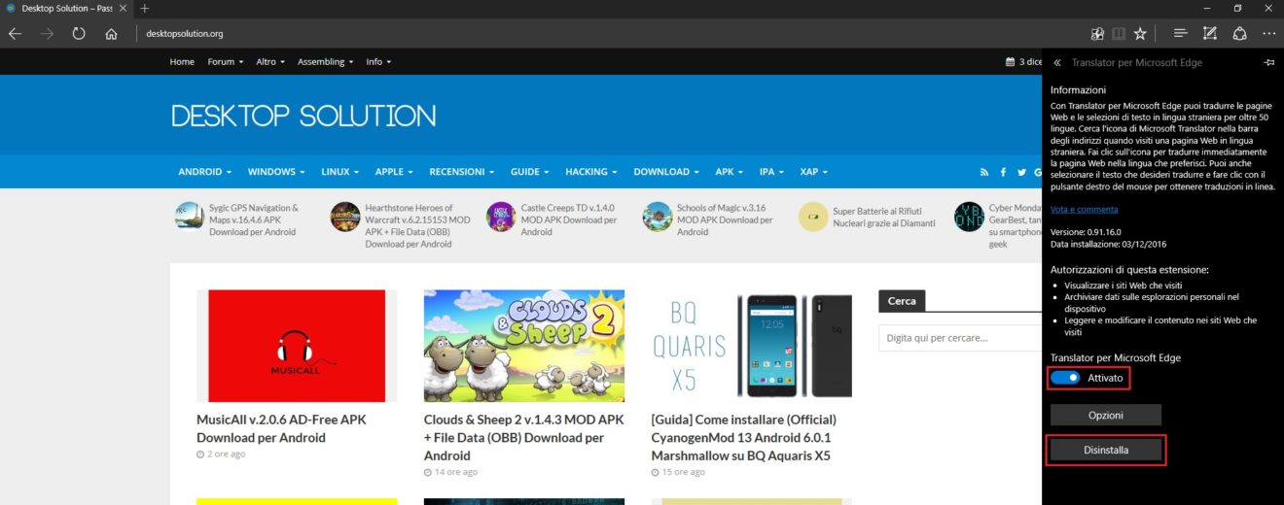The width and height of the screenshot is (1284, 505).
Task: Expand the ANDROID navigation dropdown
Action: click(204, 172)
